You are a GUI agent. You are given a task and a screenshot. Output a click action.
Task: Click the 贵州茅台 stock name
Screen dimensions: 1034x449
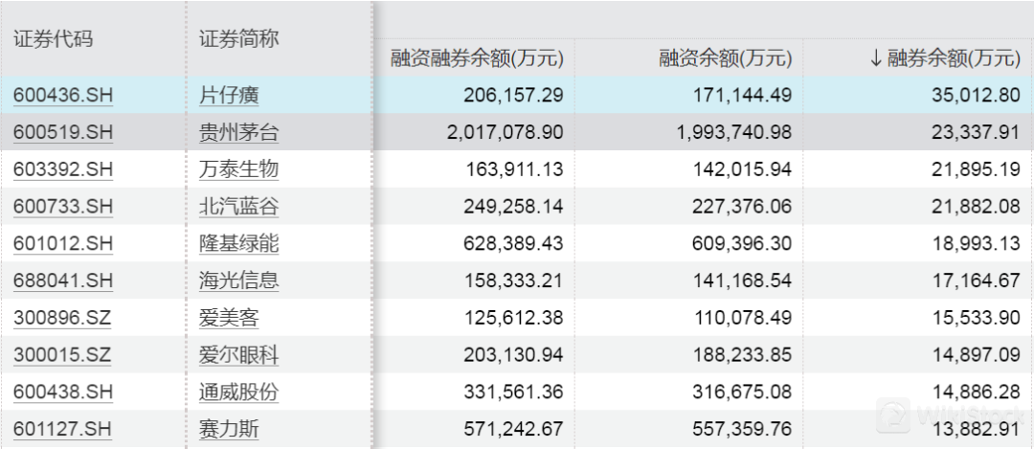pos(238,133)
